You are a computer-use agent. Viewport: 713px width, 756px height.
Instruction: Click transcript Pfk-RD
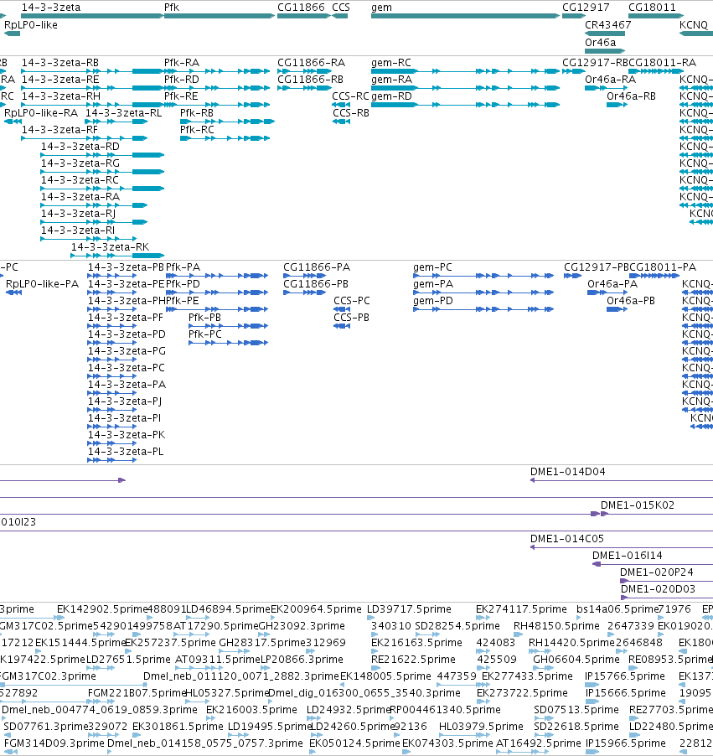(182, 80)
